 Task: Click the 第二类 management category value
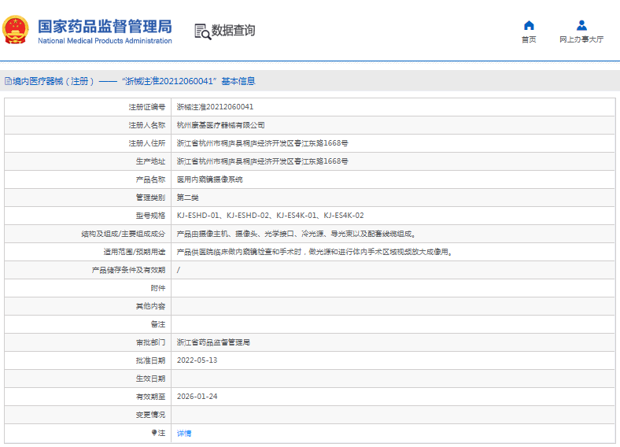click(x=187, y=198)
